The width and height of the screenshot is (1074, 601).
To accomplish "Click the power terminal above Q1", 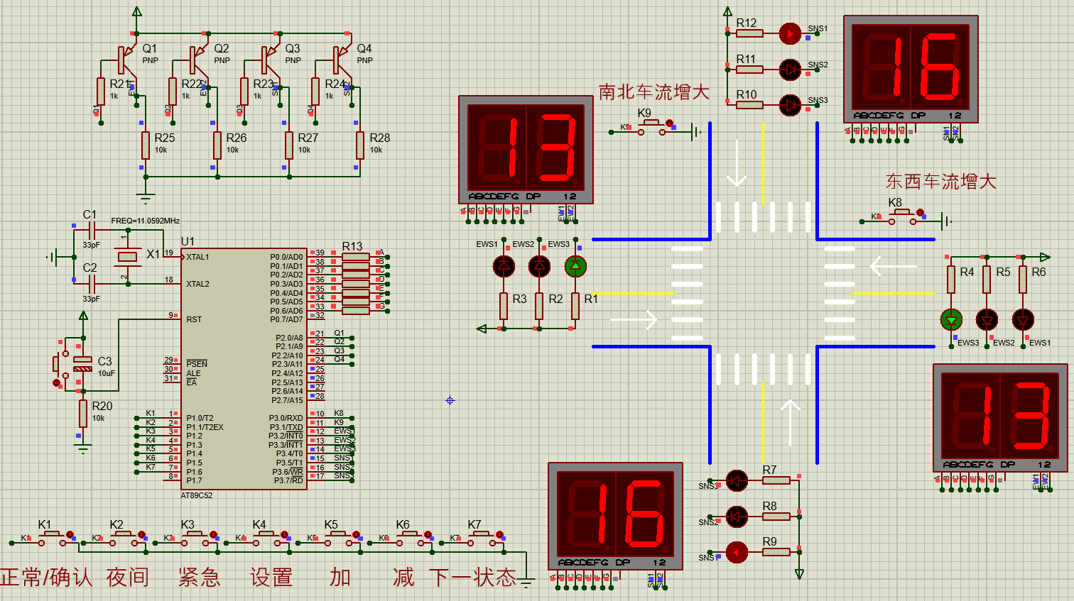I will pyautogui.click(x=137, y=12).
